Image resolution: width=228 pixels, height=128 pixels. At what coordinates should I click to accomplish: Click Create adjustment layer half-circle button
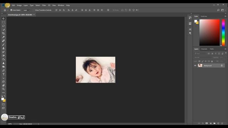coord(211,123)
